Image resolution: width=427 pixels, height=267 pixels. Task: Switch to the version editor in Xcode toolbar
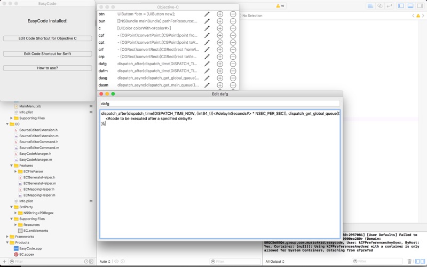pyautogui.click(x=390, y=6)
